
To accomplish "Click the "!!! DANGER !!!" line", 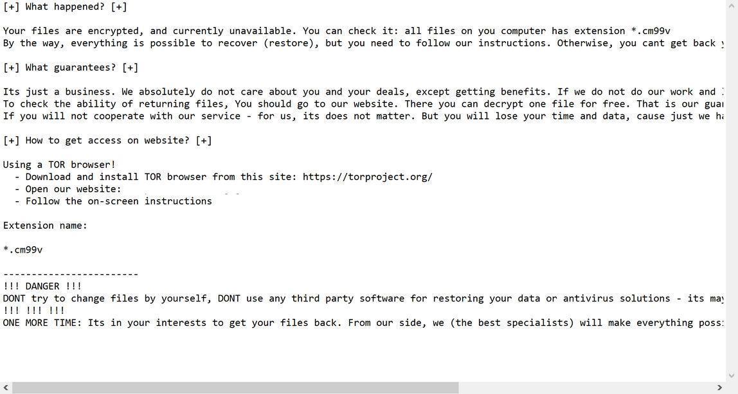I will (42, 286).
